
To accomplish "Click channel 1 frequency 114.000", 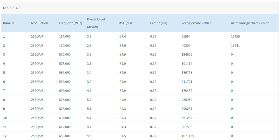I will coord(65,36).
